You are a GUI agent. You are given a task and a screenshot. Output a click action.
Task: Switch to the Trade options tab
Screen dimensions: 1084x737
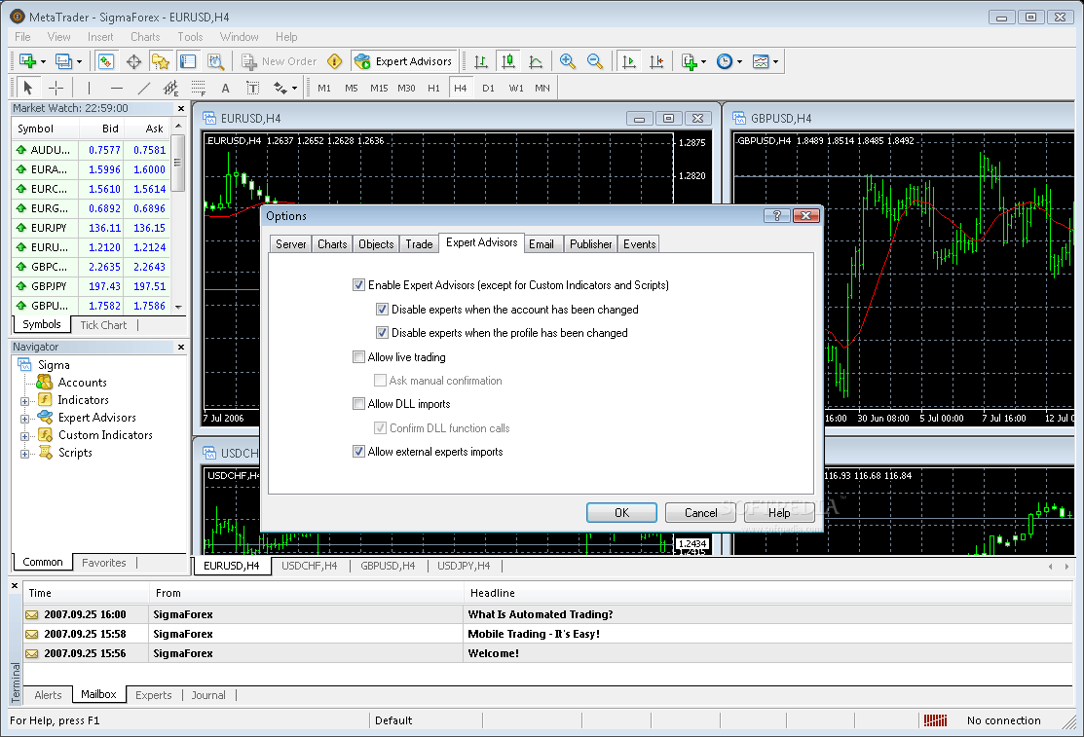point(419,244)
